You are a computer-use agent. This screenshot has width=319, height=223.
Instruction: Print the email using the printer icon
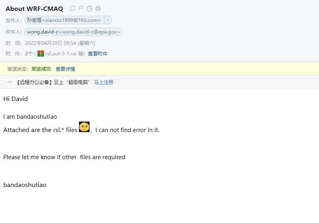[x=98, y=8]
